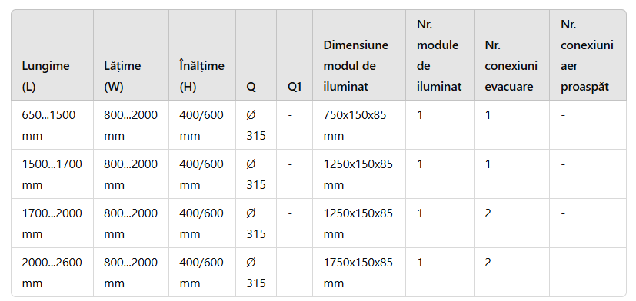Click the 1500...1700 mm length cell
The image size is (636, 301).
(x=52, y=174)
